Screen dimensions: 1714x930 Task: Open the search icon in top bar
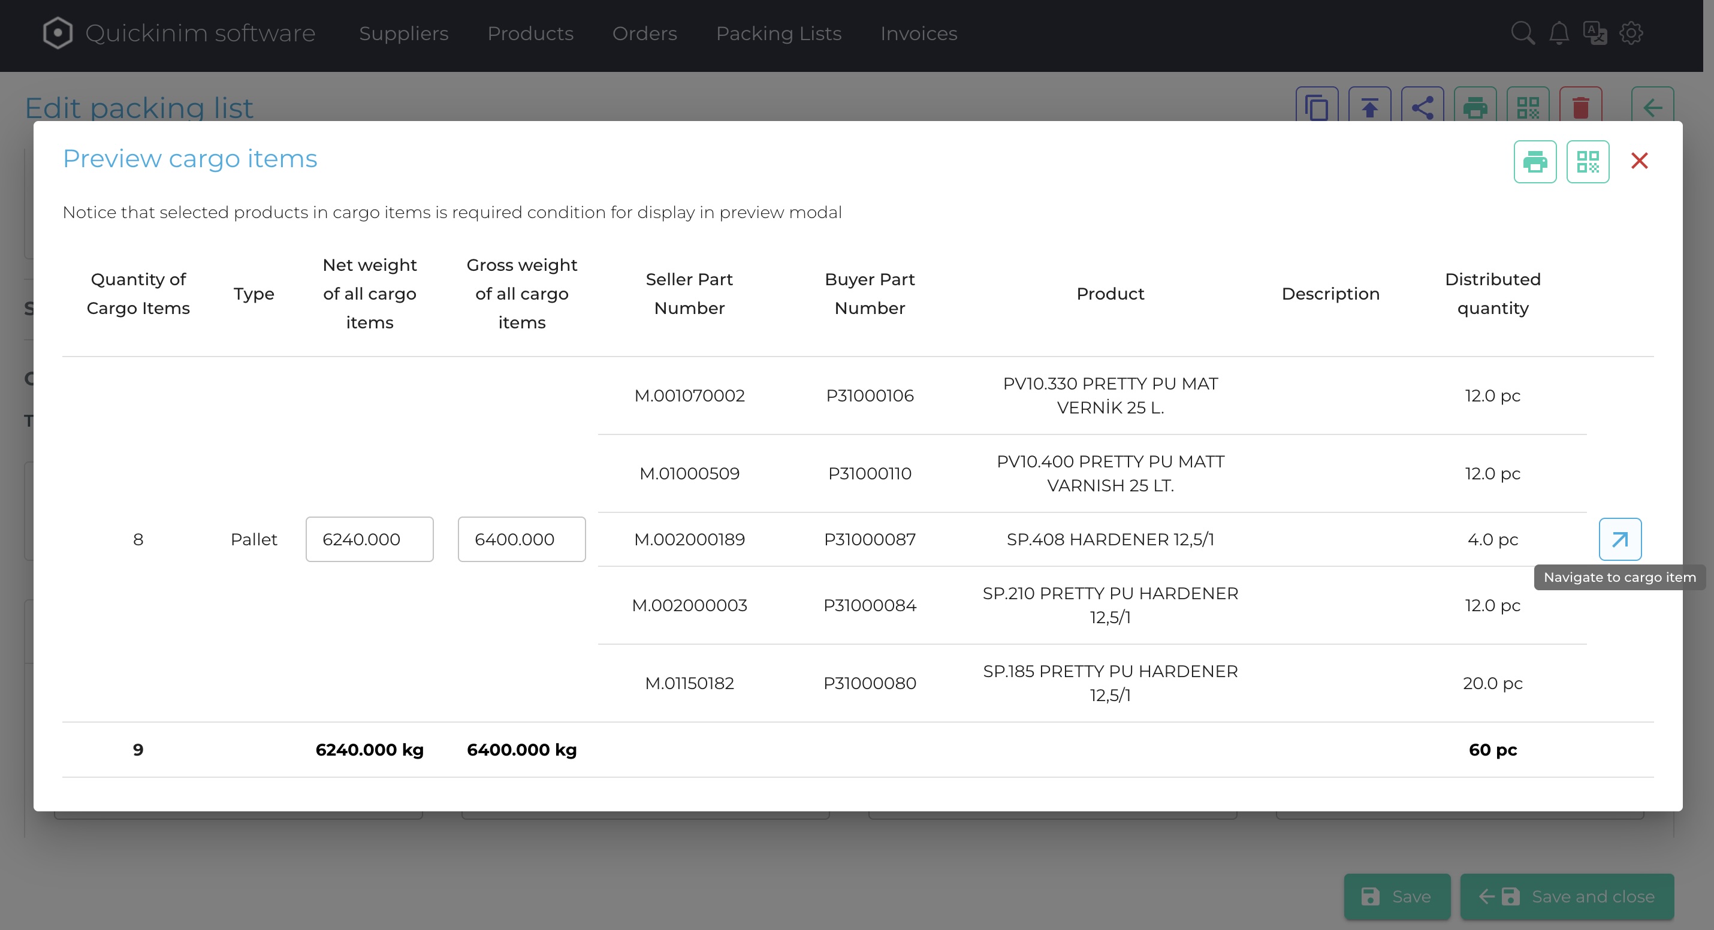[x=1522, y=34]
